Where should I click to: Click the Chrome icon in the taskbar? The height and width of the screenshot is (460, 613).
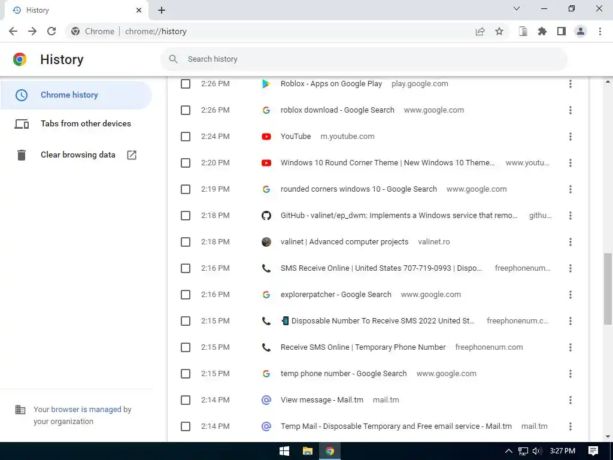pyautogui.click(x=330, y=451)
